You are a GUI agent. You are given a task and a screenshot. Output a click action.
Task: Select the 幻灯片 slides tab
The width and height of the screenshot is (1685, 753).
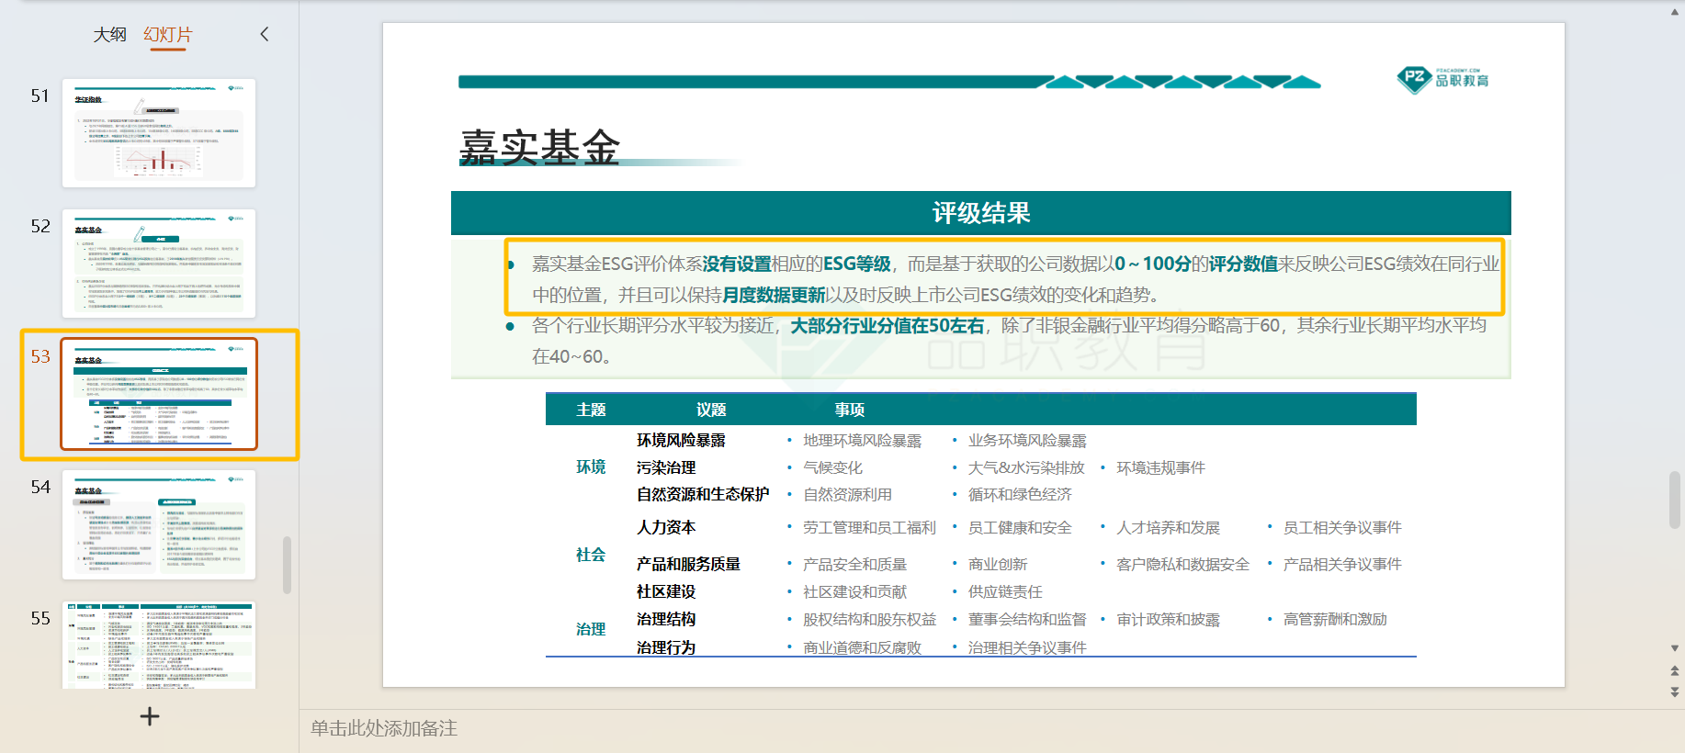[x=168, y=35]
